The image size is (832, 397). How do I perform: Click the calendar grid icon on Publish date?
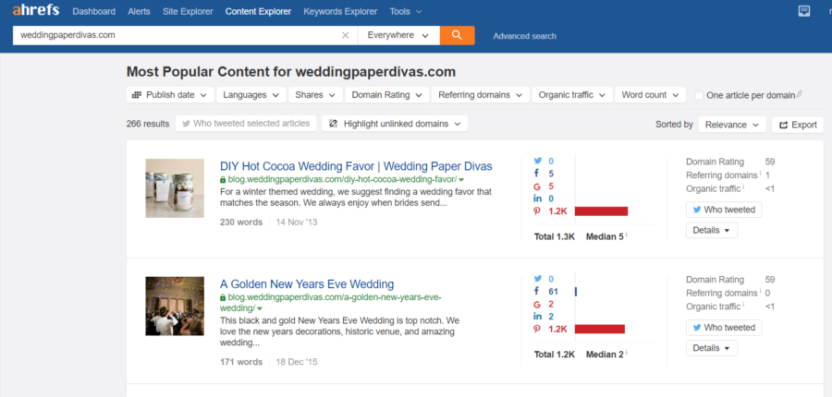[137, 95]
